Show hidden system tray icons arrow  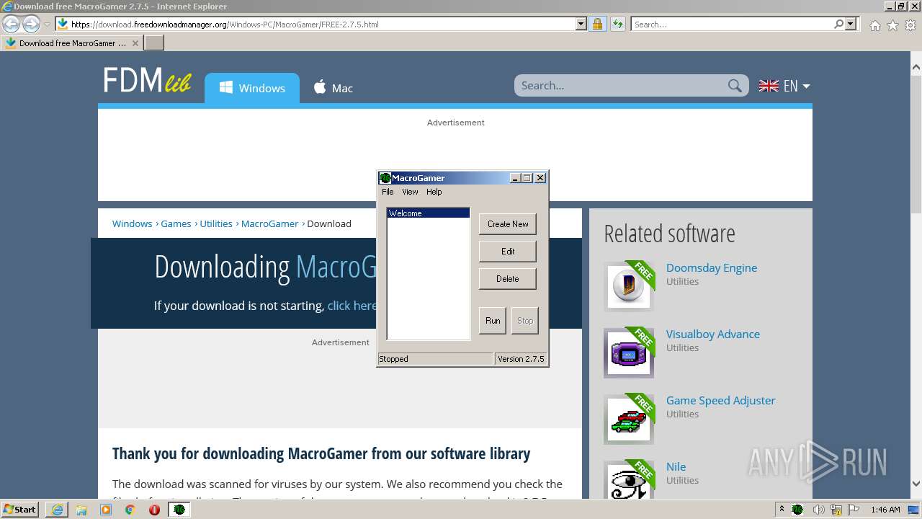point(782,510)
